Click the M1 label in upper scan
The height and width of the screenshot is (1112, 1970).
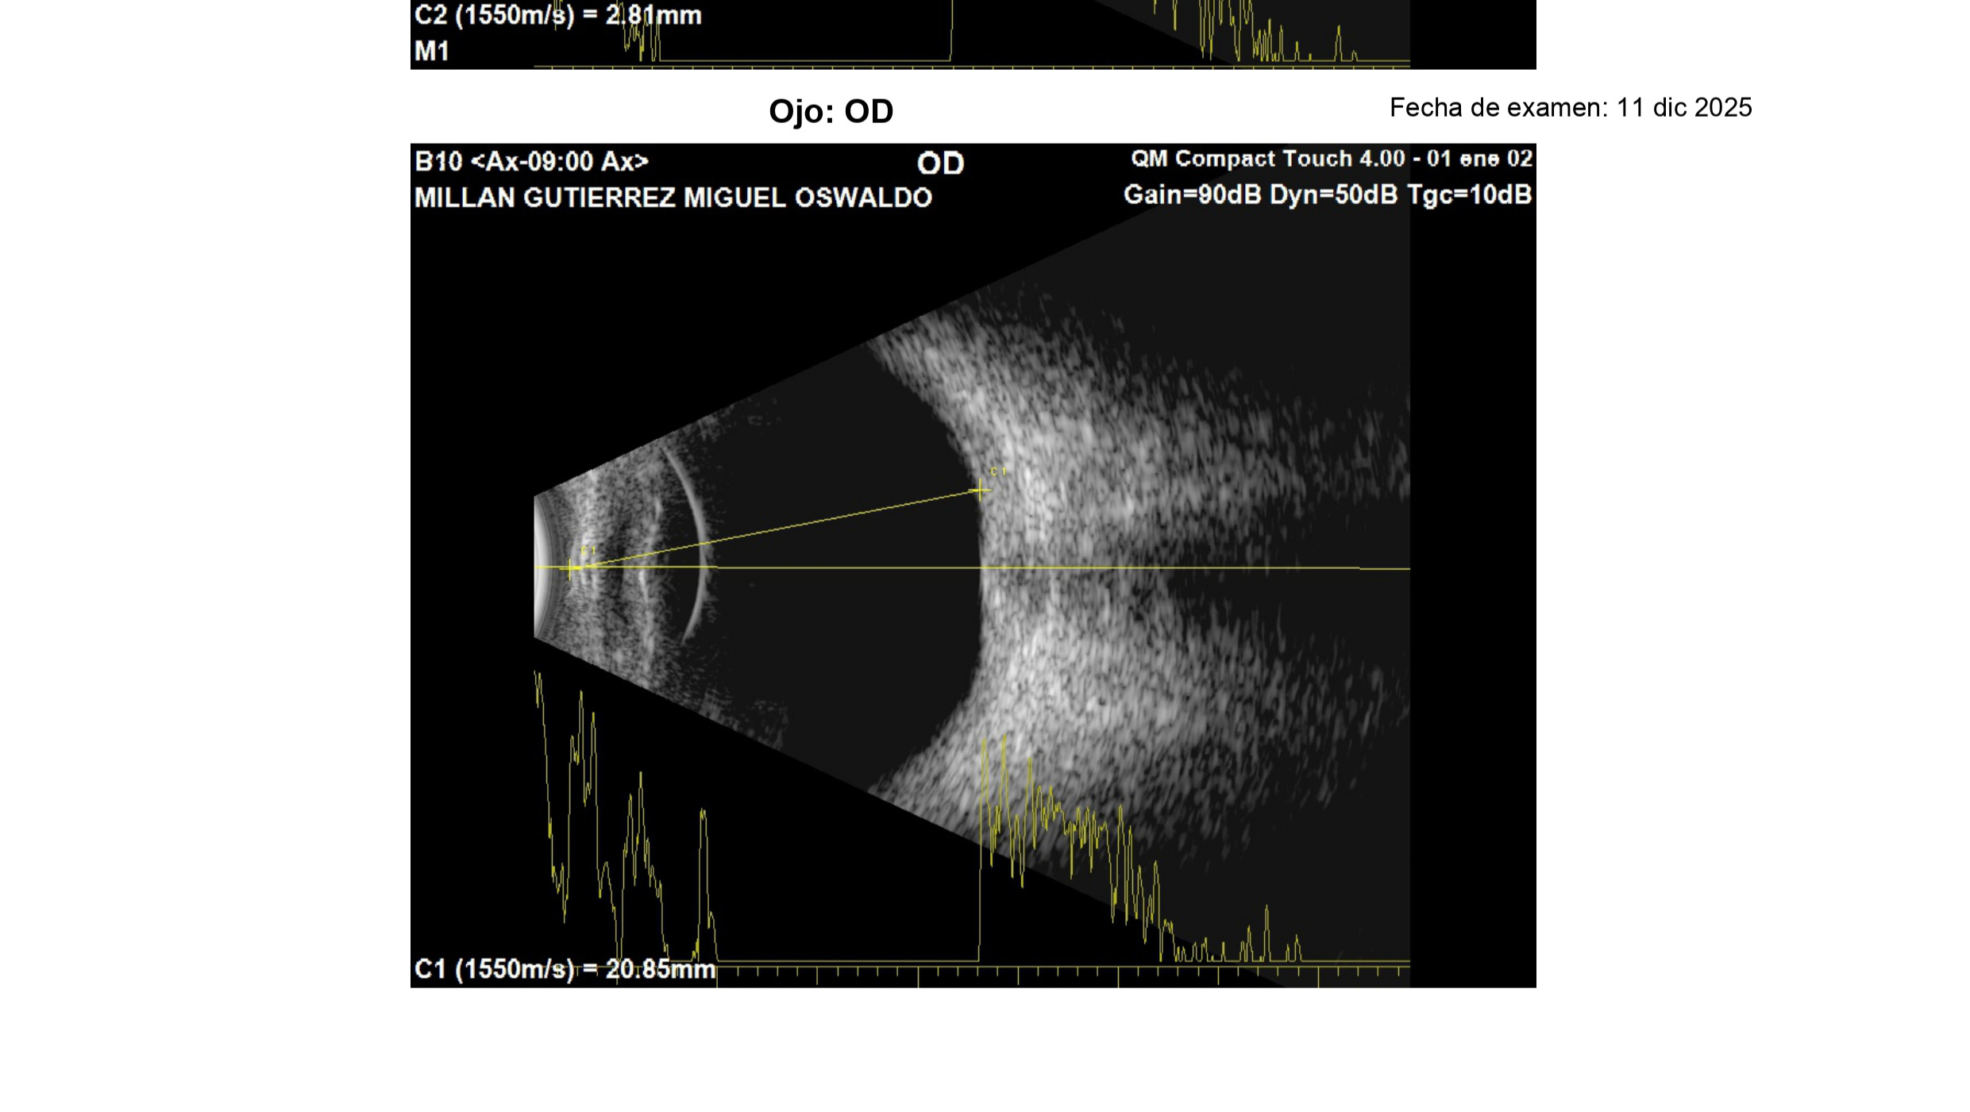pos(432,52)
